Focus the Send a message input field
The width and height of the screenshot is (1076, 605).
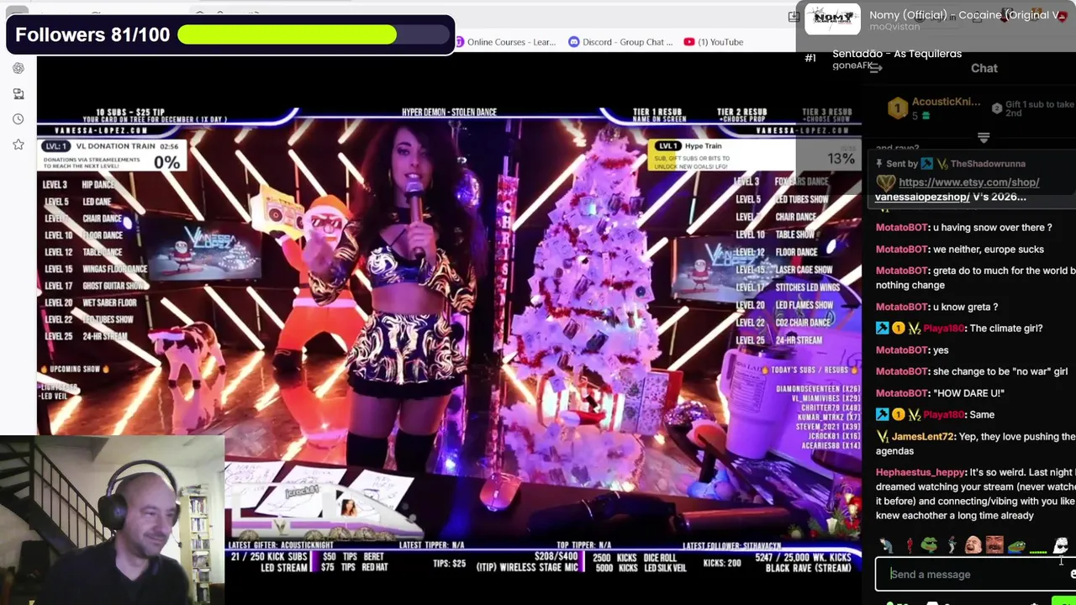click(975, 575)
